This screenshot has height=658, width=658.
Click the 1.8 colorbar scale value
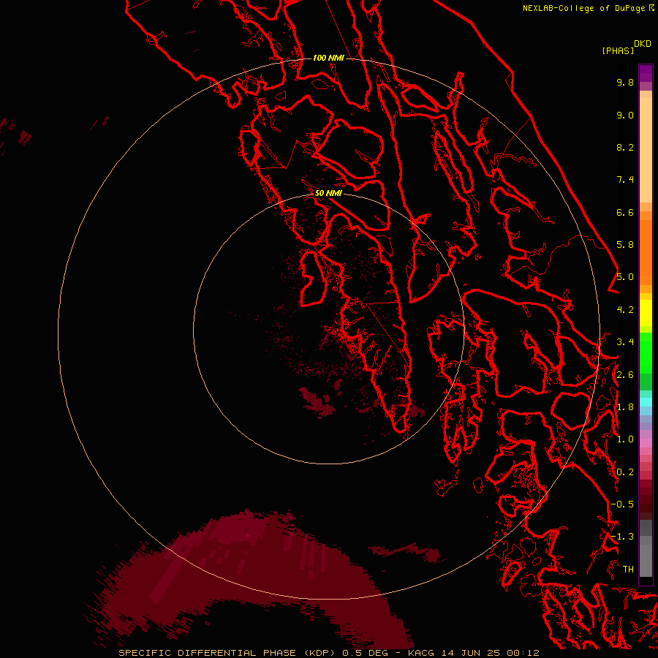click(625, 407)
